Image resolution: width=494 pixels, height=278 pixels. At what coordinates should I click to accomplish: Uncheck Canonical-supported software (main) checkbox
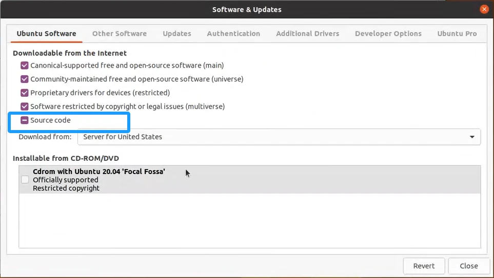[x=24, y=66]
